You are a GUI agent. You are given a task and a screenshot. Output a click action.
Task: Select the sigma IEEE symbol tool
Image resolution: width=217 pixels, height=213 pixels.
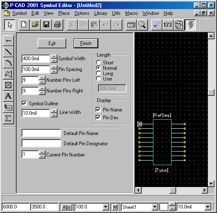tap(8, 118)
